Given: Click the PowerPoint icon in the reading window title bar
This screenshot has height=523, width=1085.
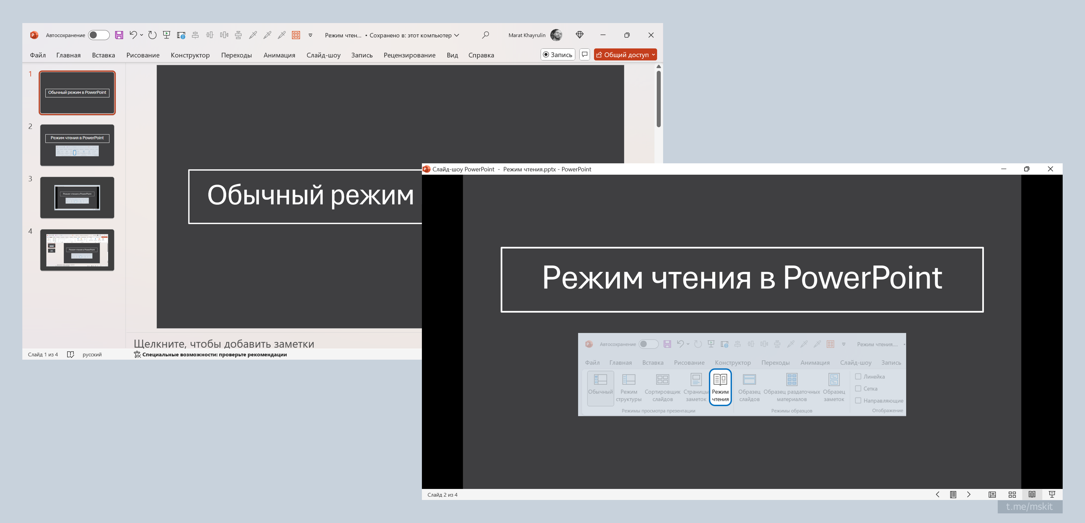Looking at the screenshot, I should click(426, 169).
